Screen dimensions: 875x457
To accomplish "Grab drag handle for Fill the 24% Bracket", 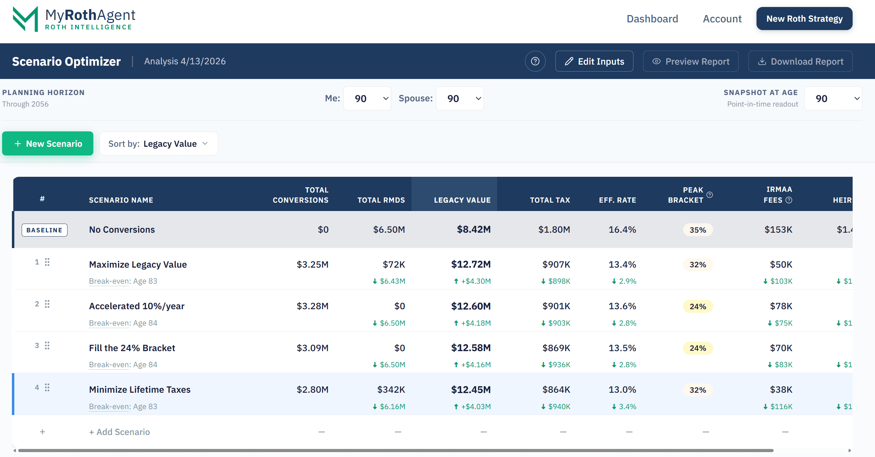I will pyautogui.click(x=47, y=346).
